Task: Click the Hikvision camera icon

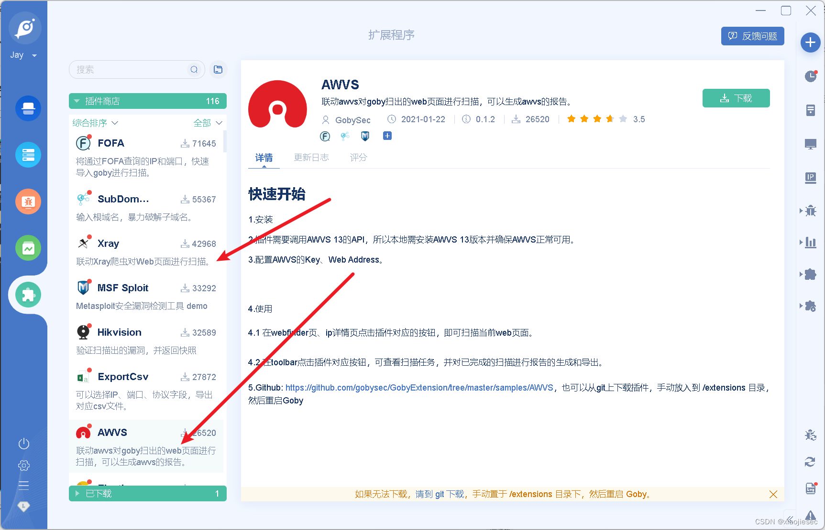Action: click(x=83, y=332)
